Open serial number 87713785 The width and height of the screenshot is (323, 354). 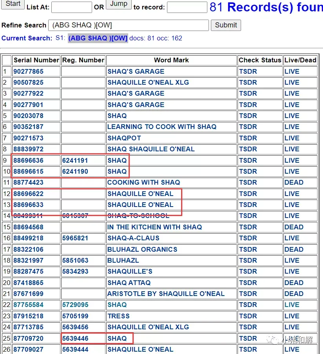click(x=29, y=327)
